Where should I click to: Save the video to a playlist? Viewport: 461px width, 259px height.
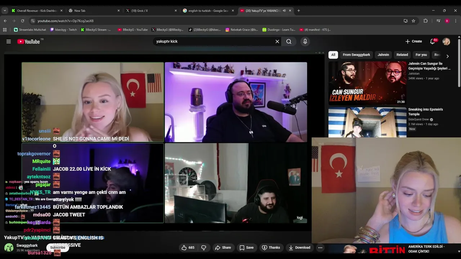click(x=247, y=247)
